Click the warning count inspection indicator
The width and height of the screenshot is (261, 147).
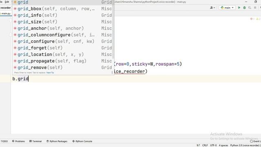(258, 19)
